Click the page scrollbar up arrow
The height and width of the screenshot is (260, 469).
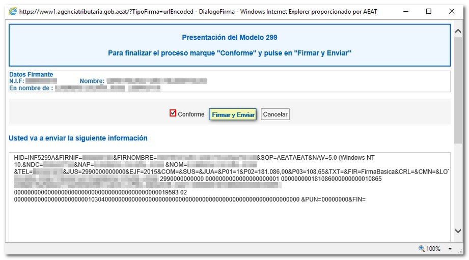pyautogui.click(x=458, y=32)
